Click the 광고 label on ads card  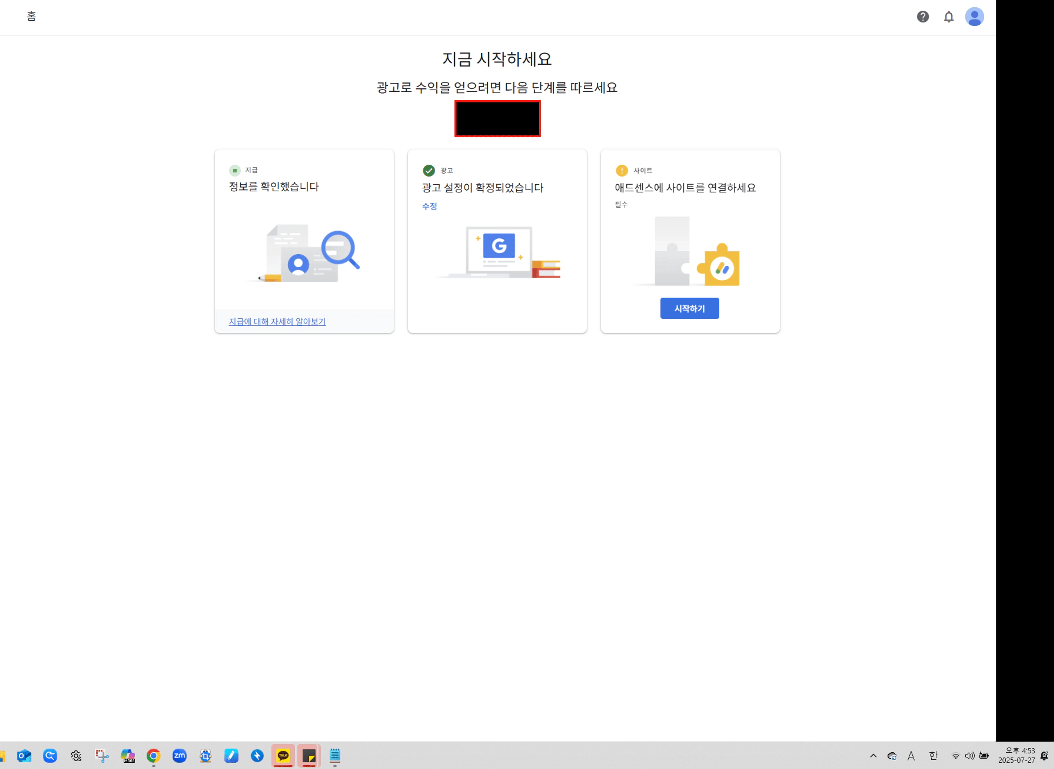coord(447,171)
